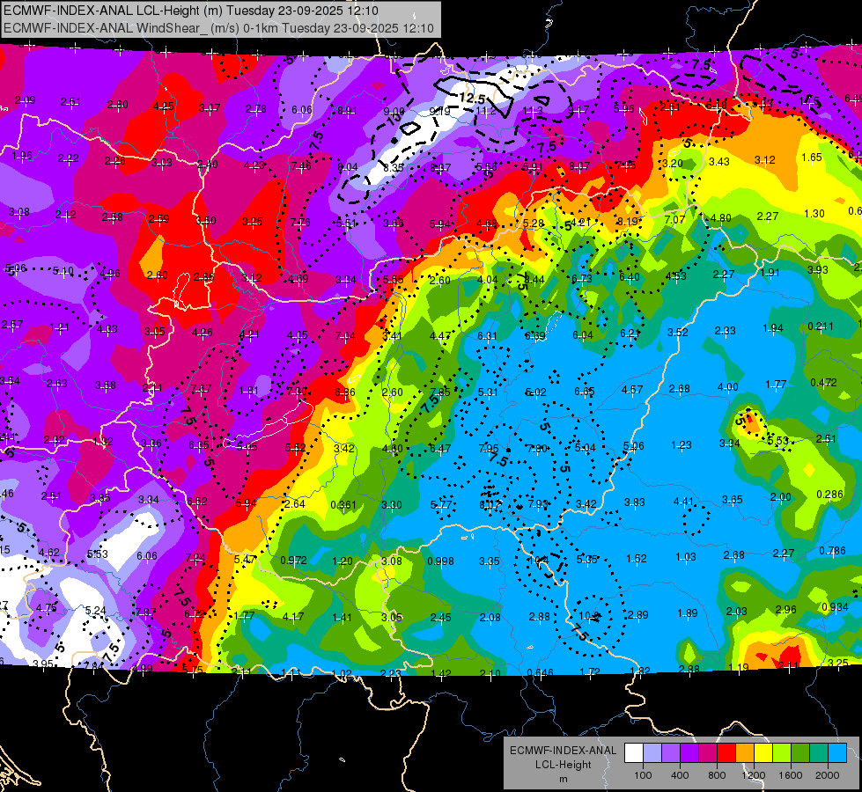Click grid value 0.286
This screenshot has height=792, width=862.
point(830,494)
